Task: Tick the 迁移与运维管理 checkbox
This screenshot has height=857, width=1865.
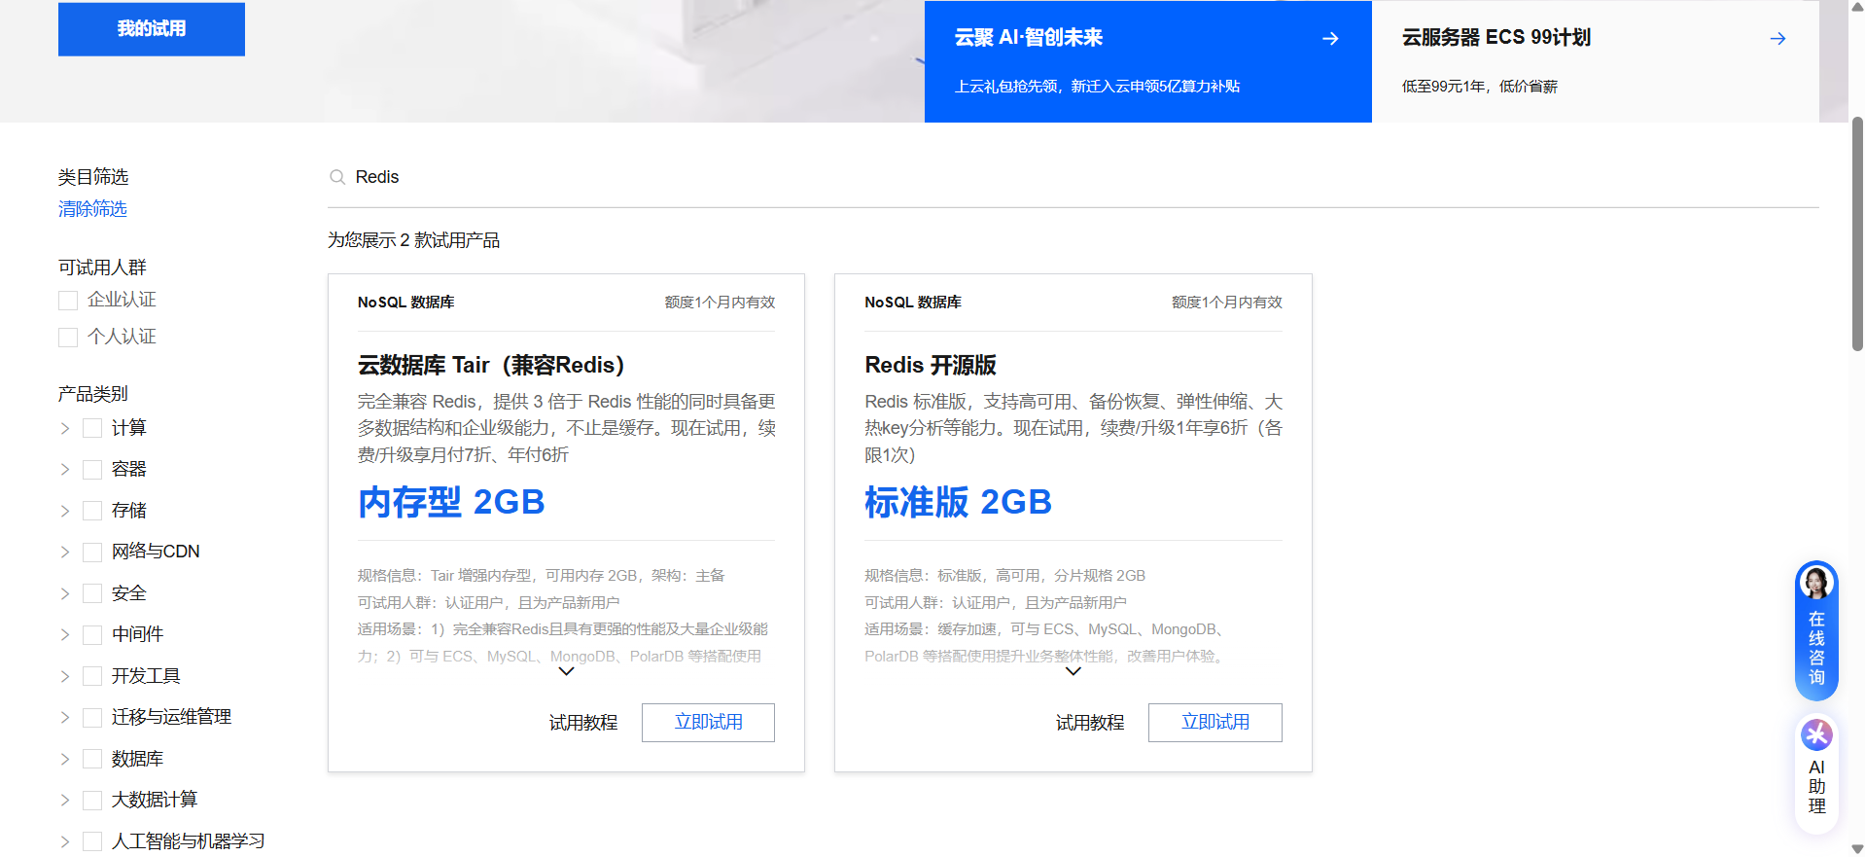Action: tap(92, 718)
